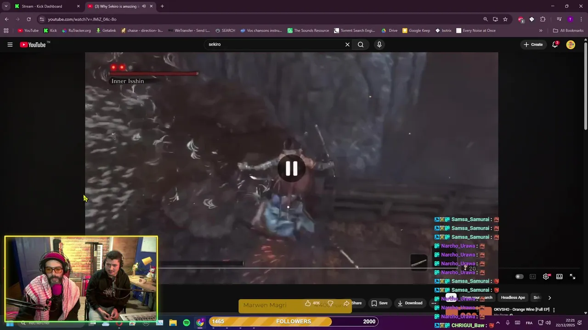The image size is (588, 330).
Task: Clear the sekiro search text
Action: point(347,44)
